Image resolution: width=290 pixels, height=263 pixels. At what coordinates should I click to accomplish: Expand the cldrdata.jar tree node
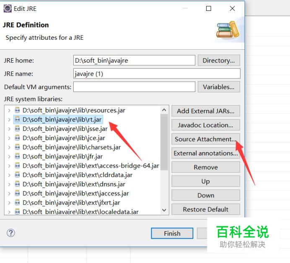pos(9,175)
